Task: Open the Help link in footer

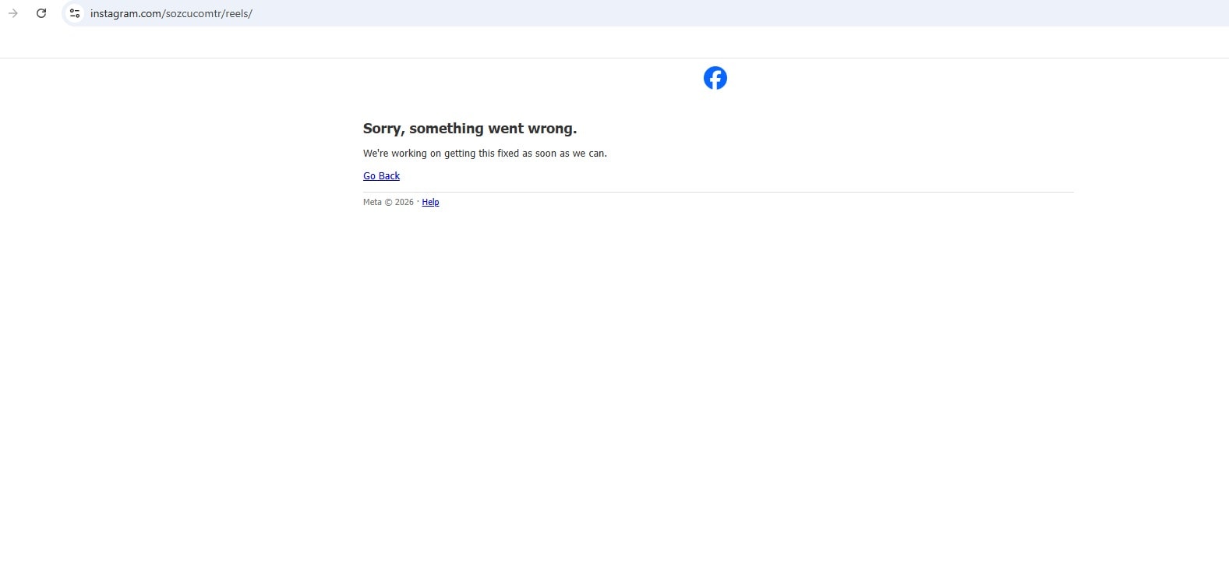Action: pyautogui.click(x=430, y=202)
